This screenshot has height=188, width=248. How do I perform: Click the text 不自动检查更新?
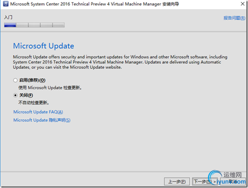click(33, 103)
